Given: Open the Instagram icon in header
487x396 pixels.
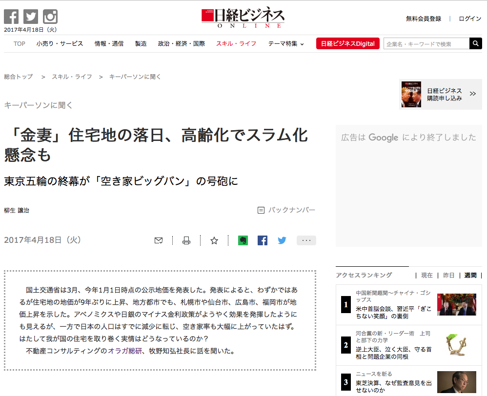Looking at the screenshot, I should tap(50, 17).
